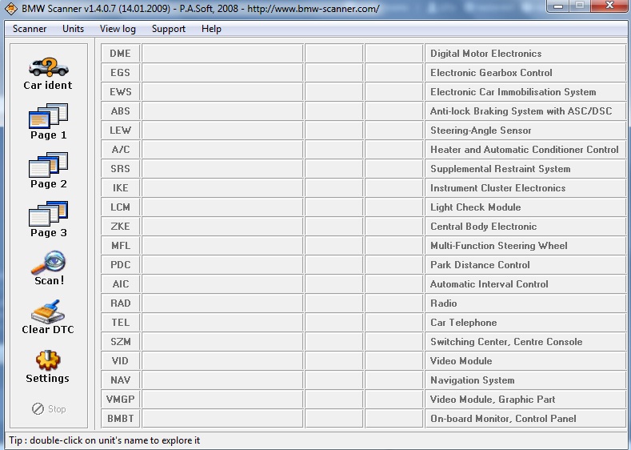631x450 pixels.
Task: Select the ABS unit button
Action: [x=120, y=110]
